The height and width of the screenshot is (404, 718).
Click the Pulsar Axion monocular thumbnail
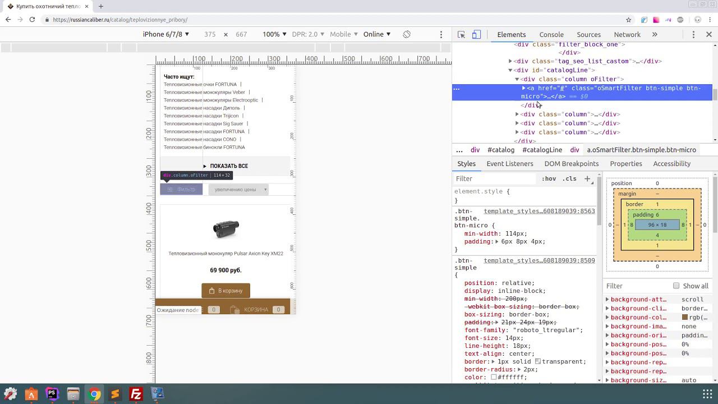(225, 229)
